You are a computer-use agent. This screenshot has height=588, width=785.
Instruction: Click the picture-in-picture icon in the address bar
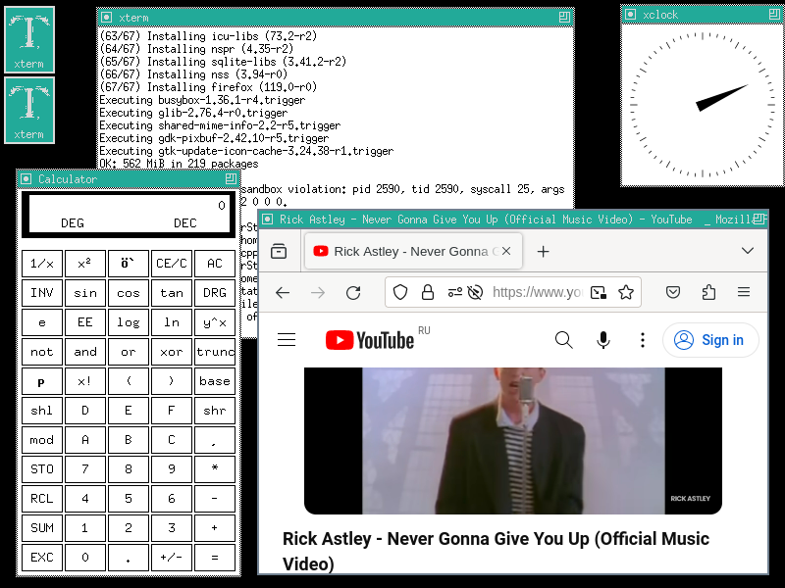599,292
